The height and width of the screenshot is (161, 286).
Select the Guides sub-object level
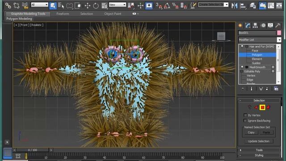256,63
